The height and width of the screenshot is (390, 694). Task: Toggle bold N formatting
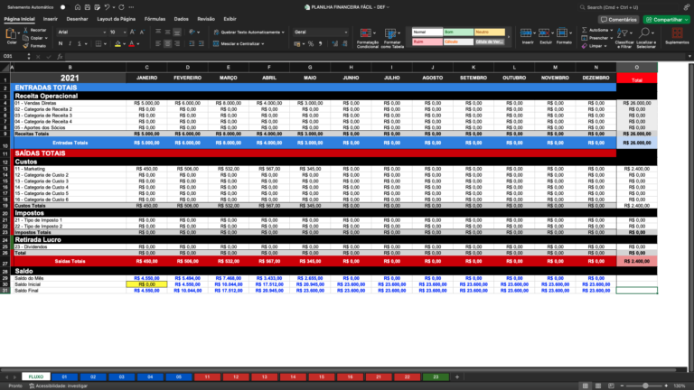tap(61, 43)
